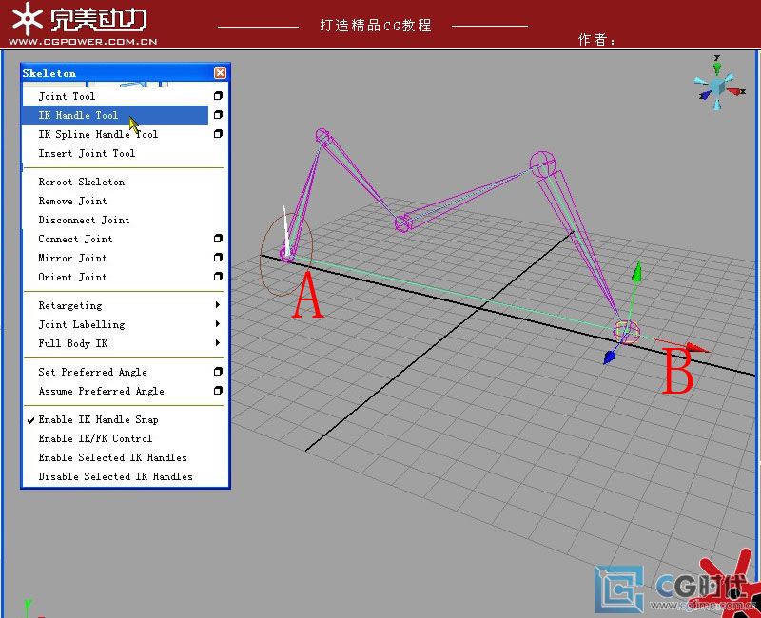
Task: Click the red X-axis move arrow
Action: pyautogui.click(x=696, y=347)
